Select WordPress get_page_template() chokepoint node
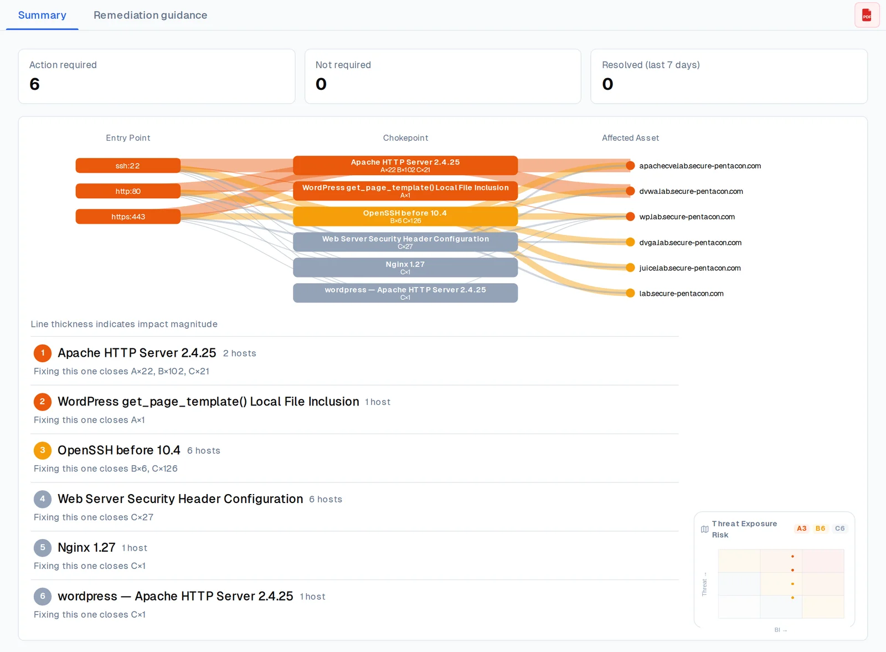This screenshot has height=652, width=886. click(x=405, y=191)
